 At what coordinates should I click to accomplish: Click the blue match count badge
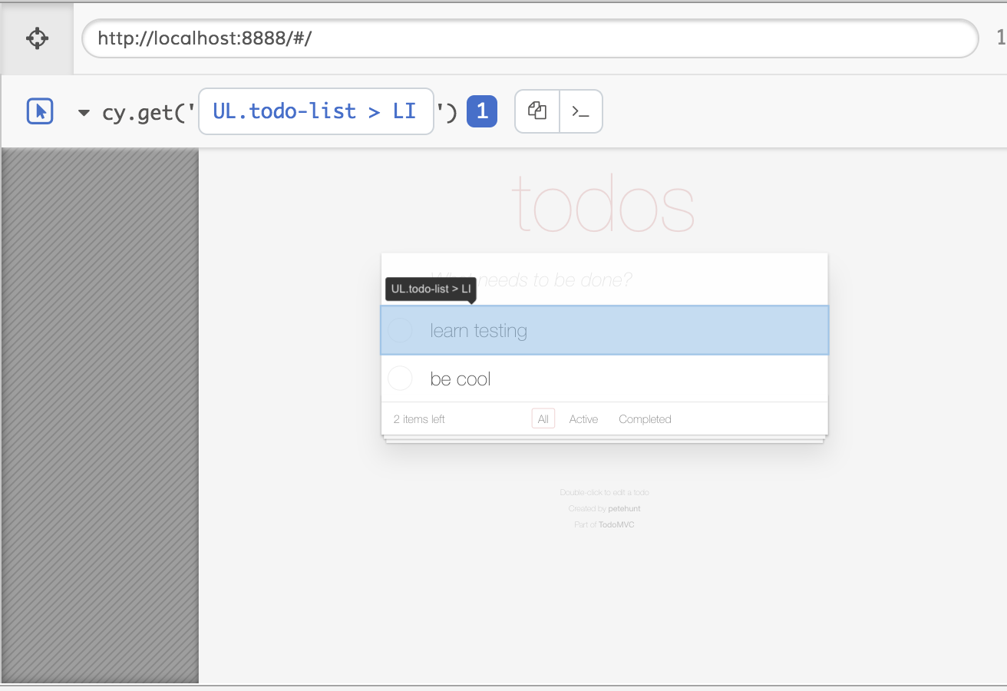click(x=482, y=111)
